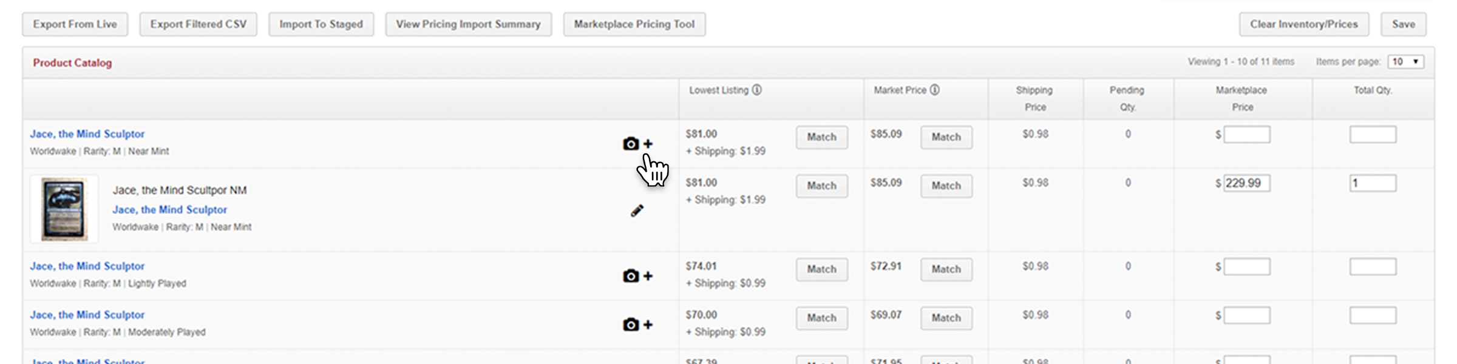Click Export Filtered CSV button
This screenshot has width=1457, height=364.
point(198,24)
